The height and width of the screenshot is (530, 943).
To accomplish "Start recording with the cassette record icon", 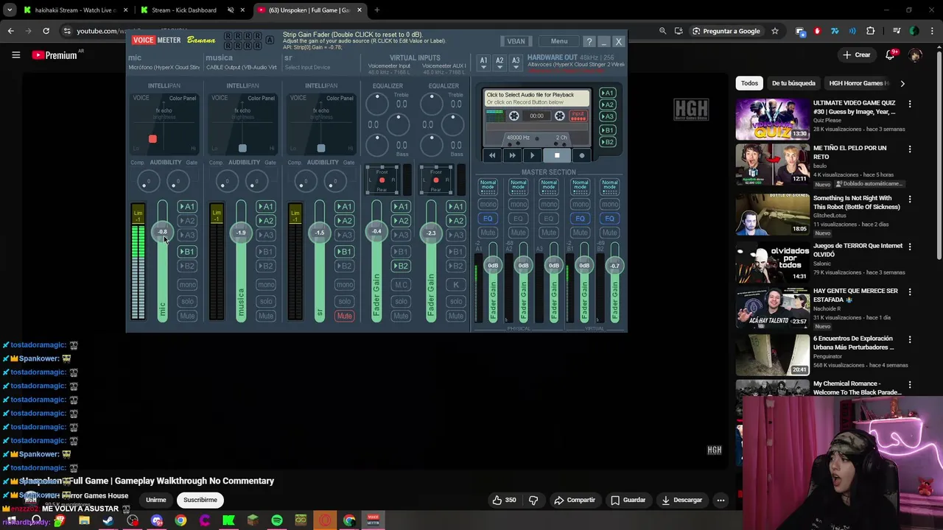I will (581, 155).
